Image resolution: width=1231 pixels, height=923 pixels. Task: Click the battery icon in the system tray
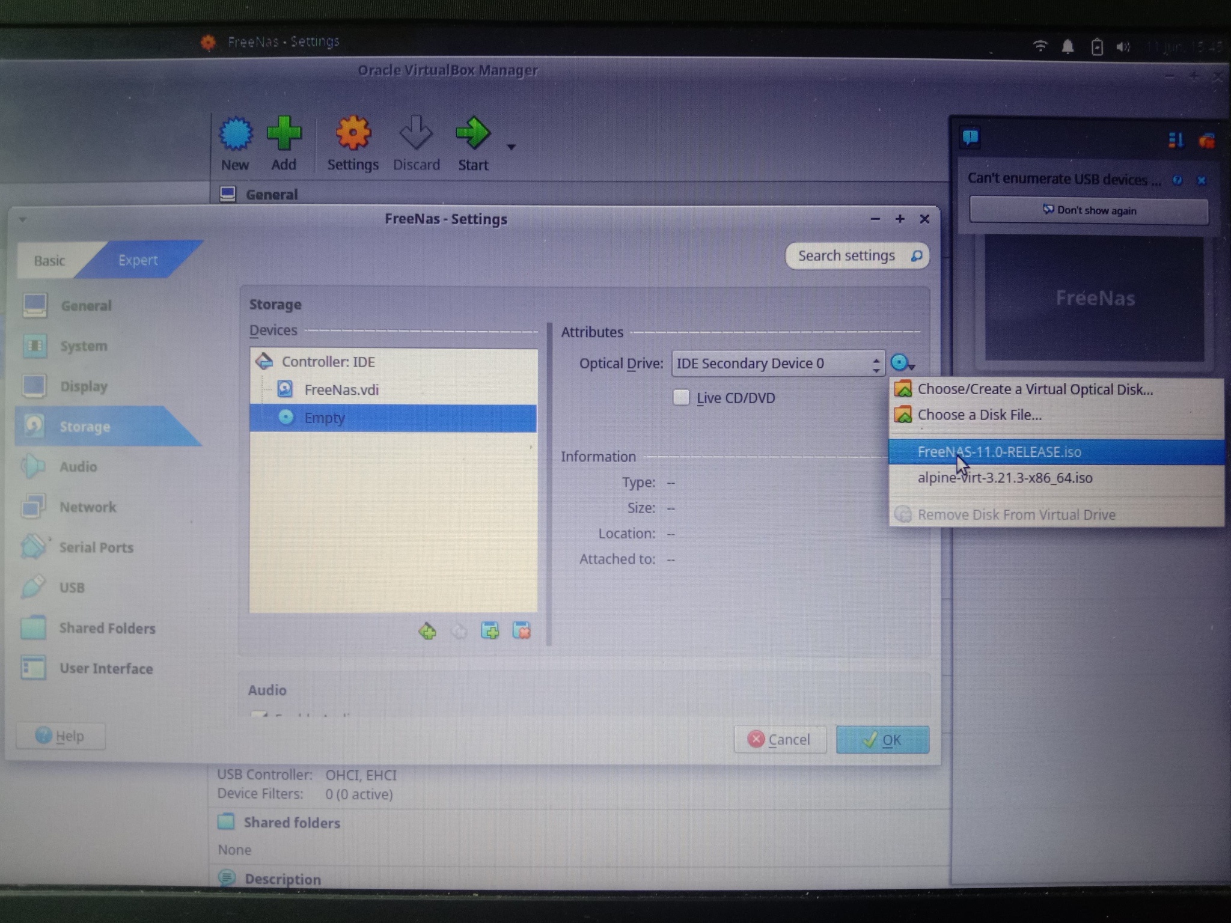[1097, 46]
